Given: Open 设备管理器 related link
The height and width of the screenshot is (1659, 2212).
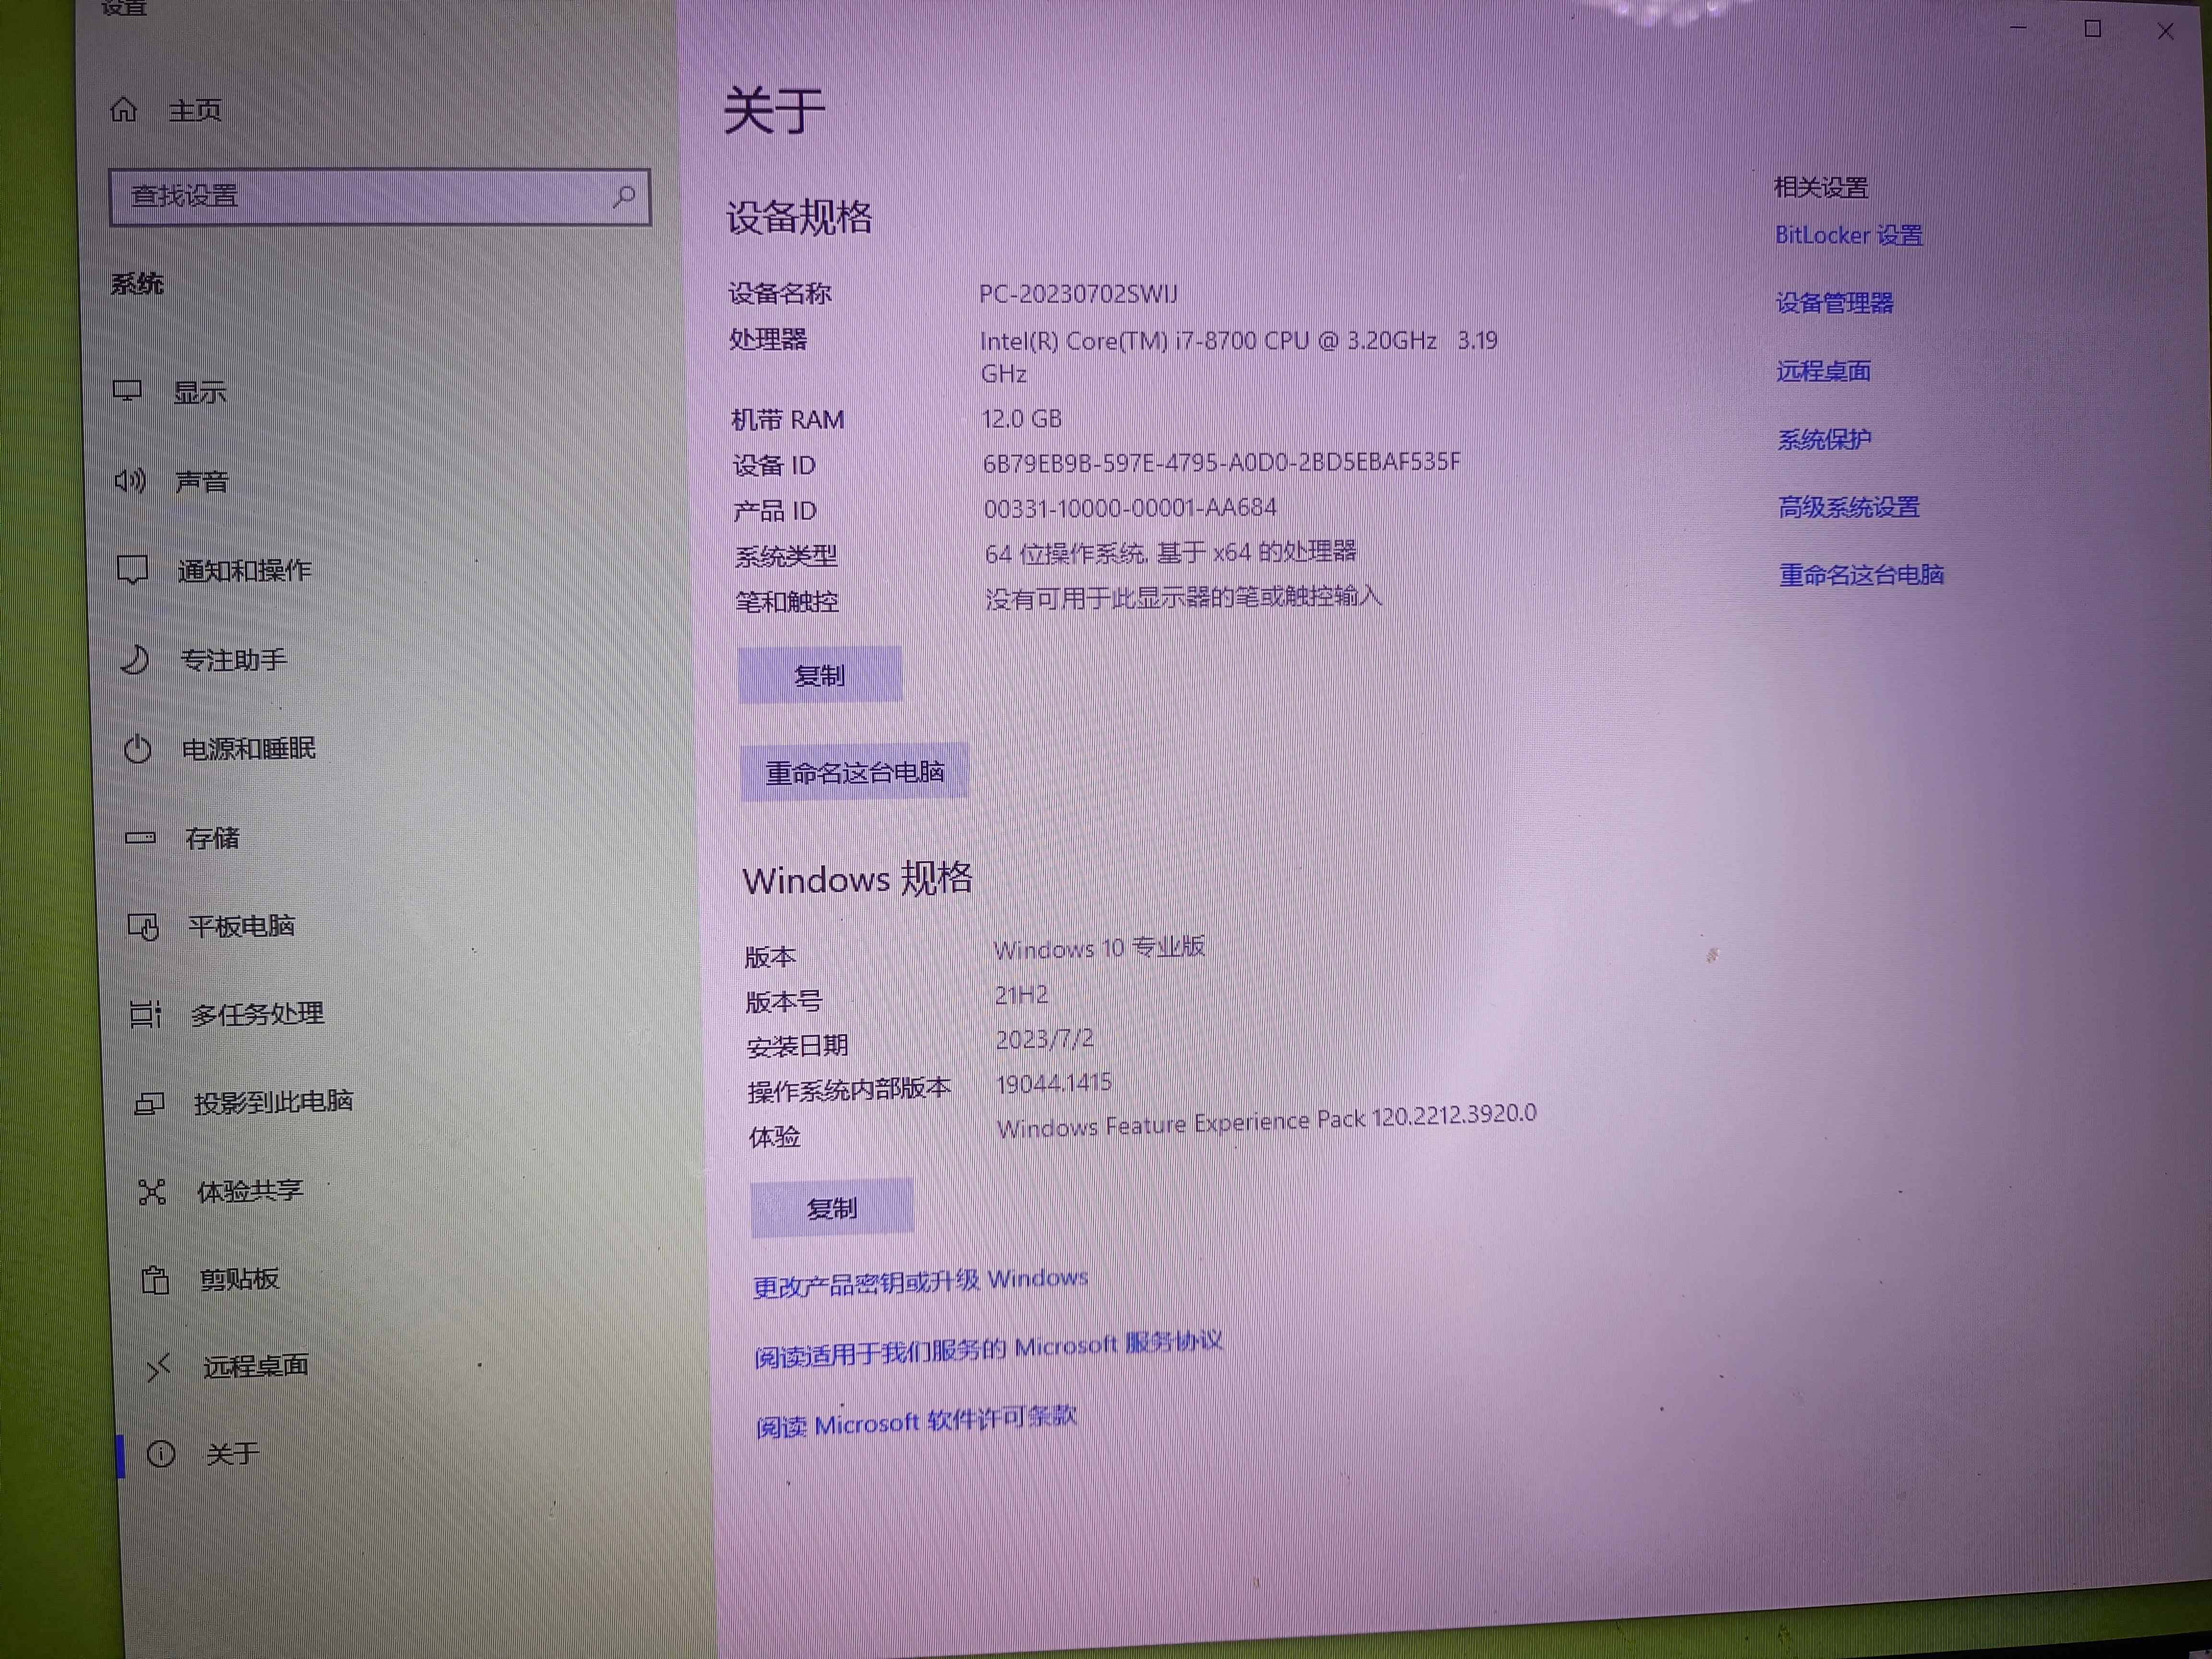Looking at the screenshot, I should tap(1834, 303).
